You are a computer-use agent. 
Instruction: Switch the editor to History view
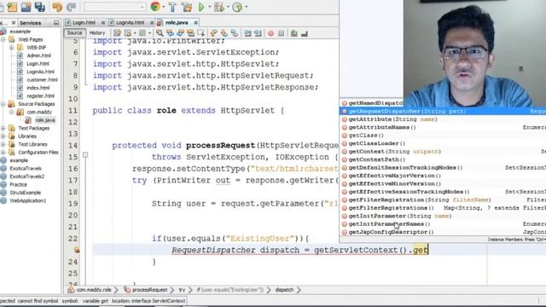pos(97,32)
